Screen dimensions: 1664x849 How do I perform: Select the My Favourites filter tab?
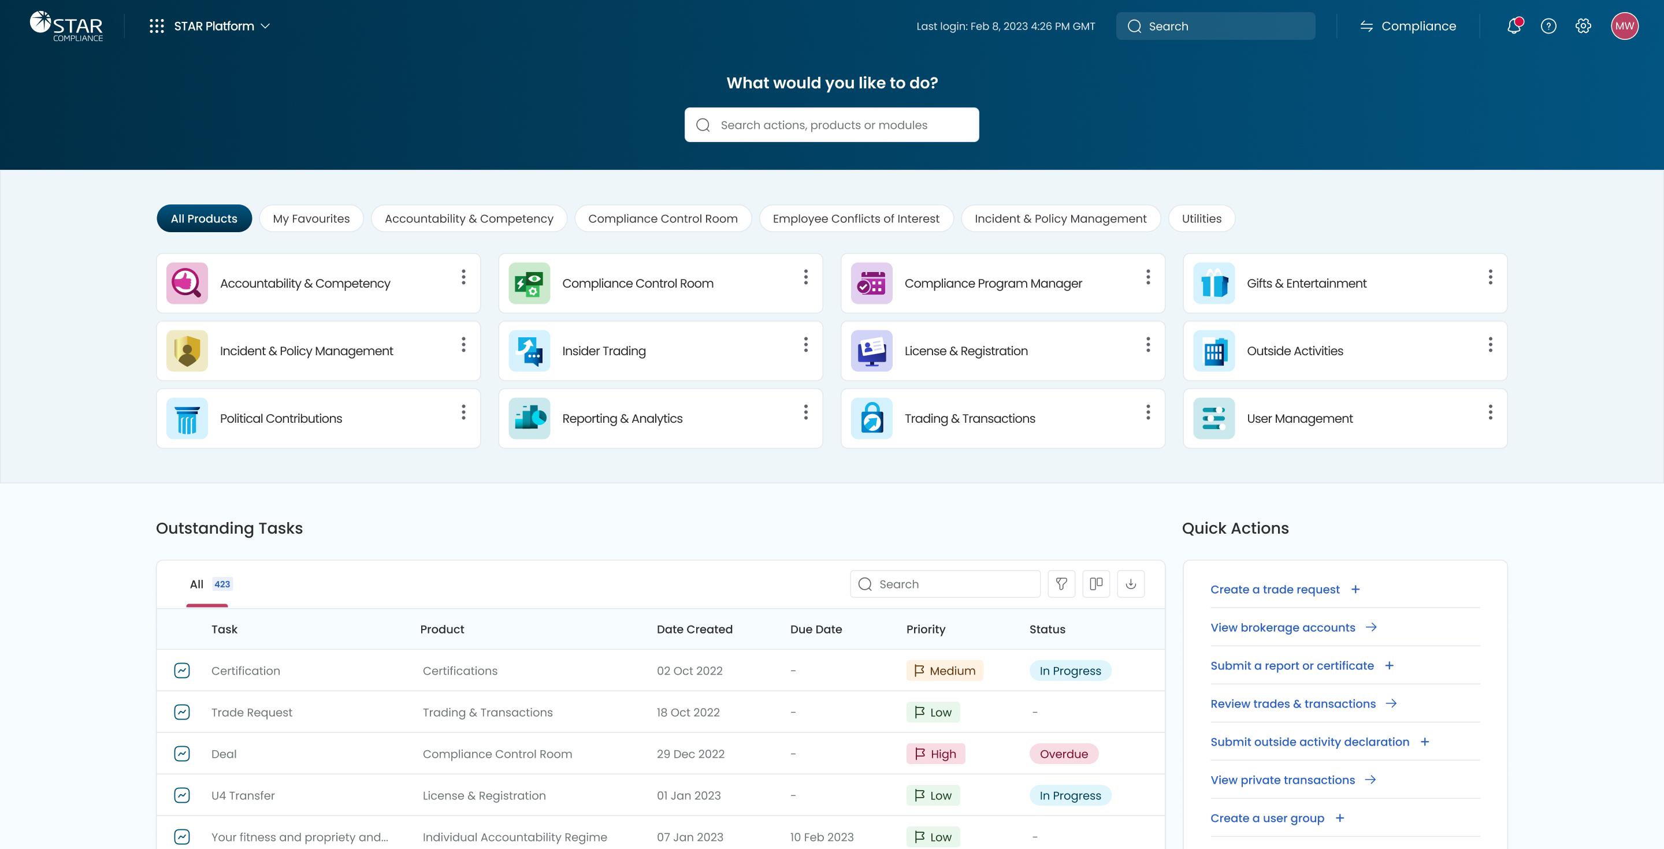pos(311,219)
